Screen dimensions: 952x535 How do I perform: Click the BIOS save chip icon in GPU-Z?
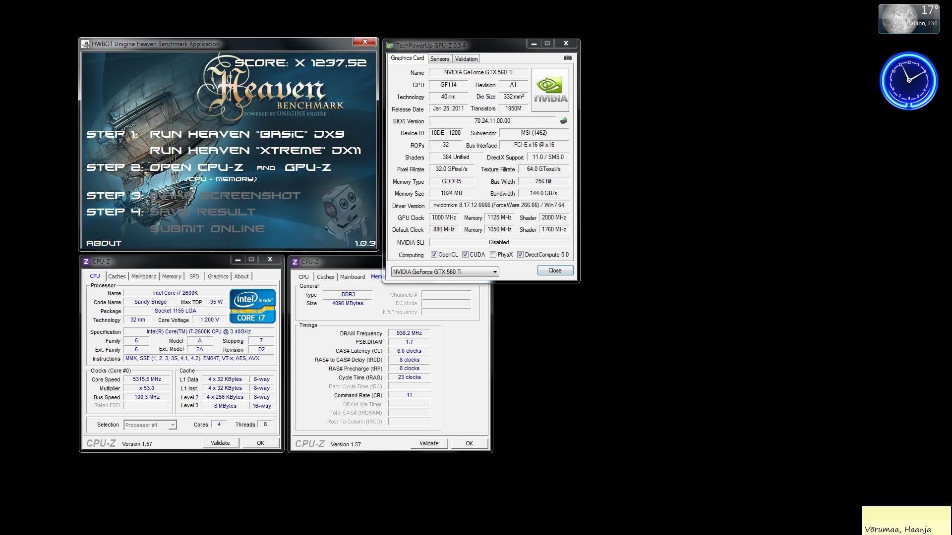click(563, 121)
